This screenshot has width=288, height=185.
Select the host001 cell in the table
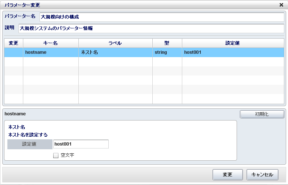pos(233,52)
